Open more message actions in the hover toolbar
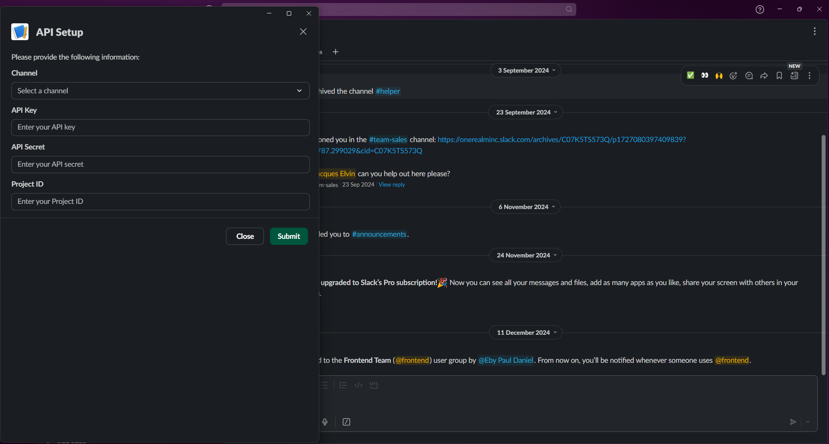The height and width of the screenshot is (444, 829). click(810, 76)
